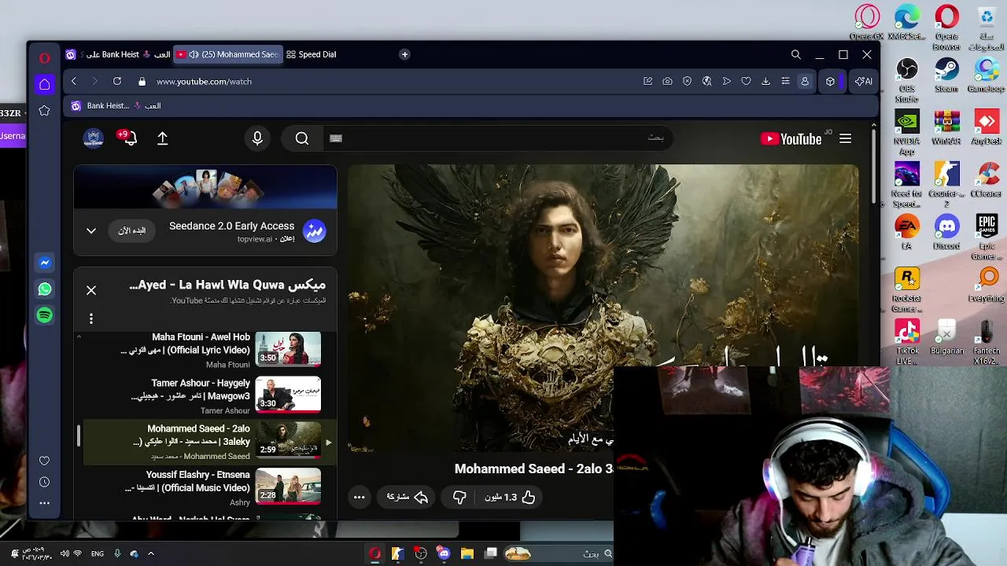Go to the YouTube home logo
This screenshot has height=566, width=1007.
tap(791, 139)
